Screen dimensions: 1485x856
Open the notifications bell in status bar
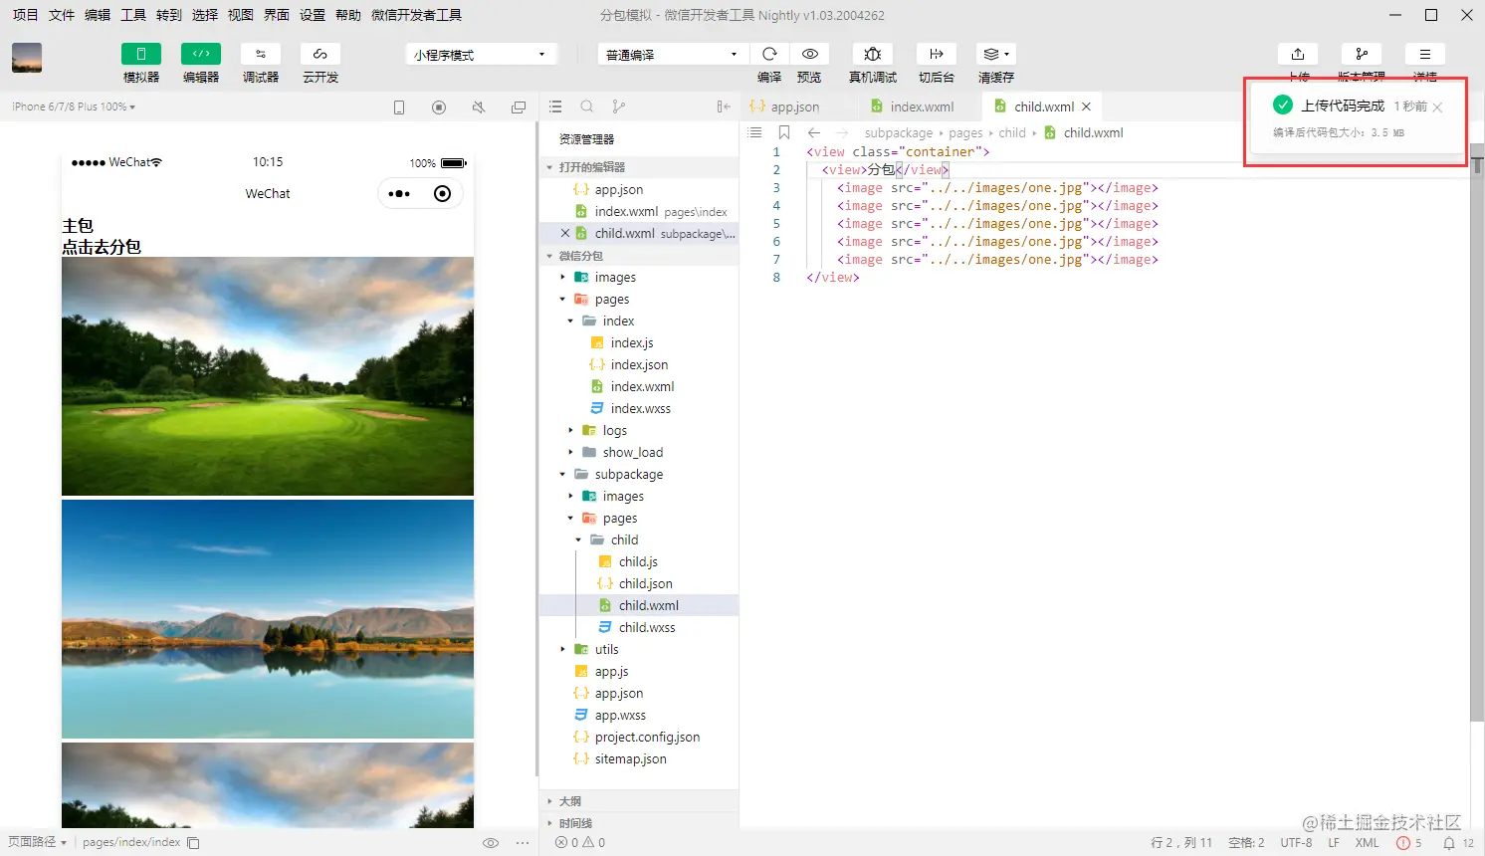pyautogui.click(x=1449, y=843)
